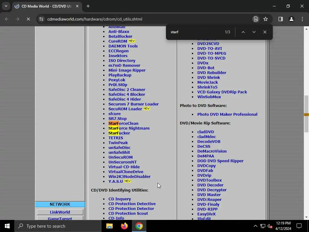Open the Google Lens search icon
309x232 pixels.
(x=256, y=19)
